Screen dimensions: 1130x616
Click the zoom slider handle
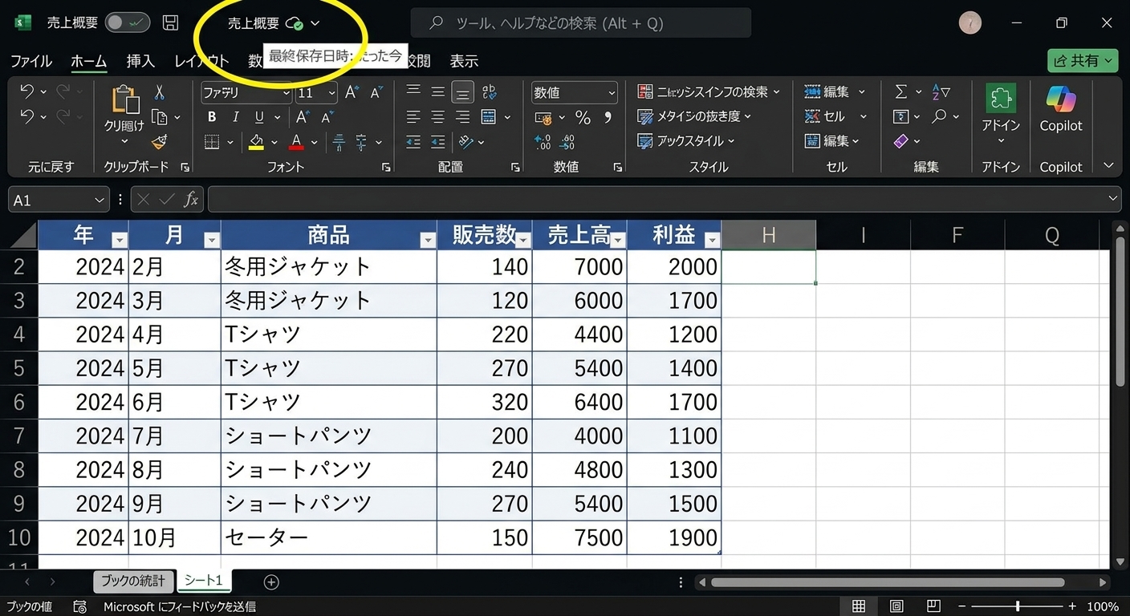[1018, 606]
